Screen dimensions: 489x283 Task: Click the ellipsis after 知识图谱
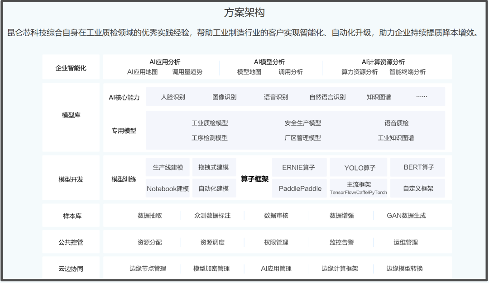tap(422, 97)
